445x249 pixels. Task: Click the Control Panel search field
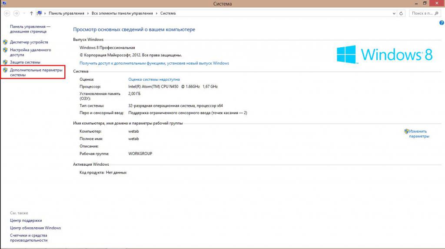(424, 13)
